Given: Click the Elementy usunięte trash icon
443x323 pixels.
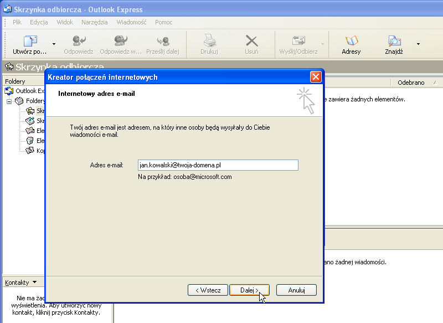Looking at the screenshot, I should coord(30,141).
